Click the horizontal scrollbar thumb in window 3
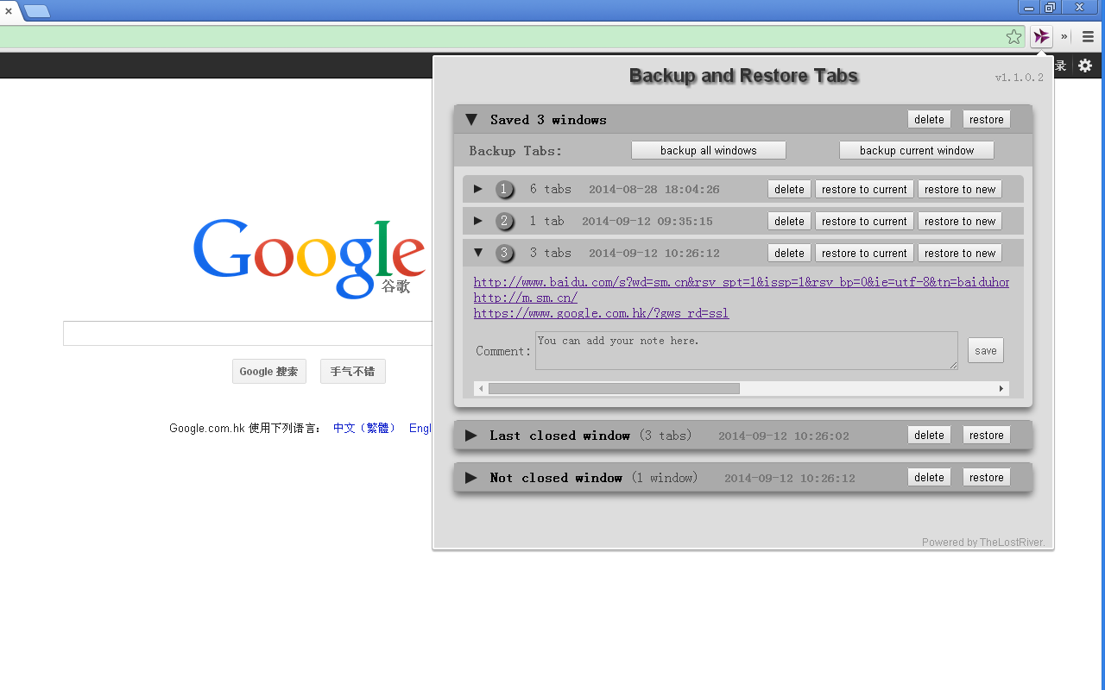The height and width of the screenshot is (690, 1105). point(614,389)
